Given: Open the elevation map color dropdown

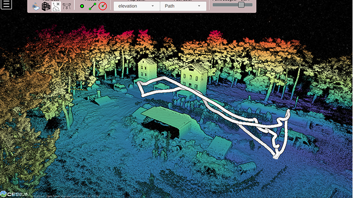Looking at the screenshot, I should pyautogui.click(x=137, y=6).
